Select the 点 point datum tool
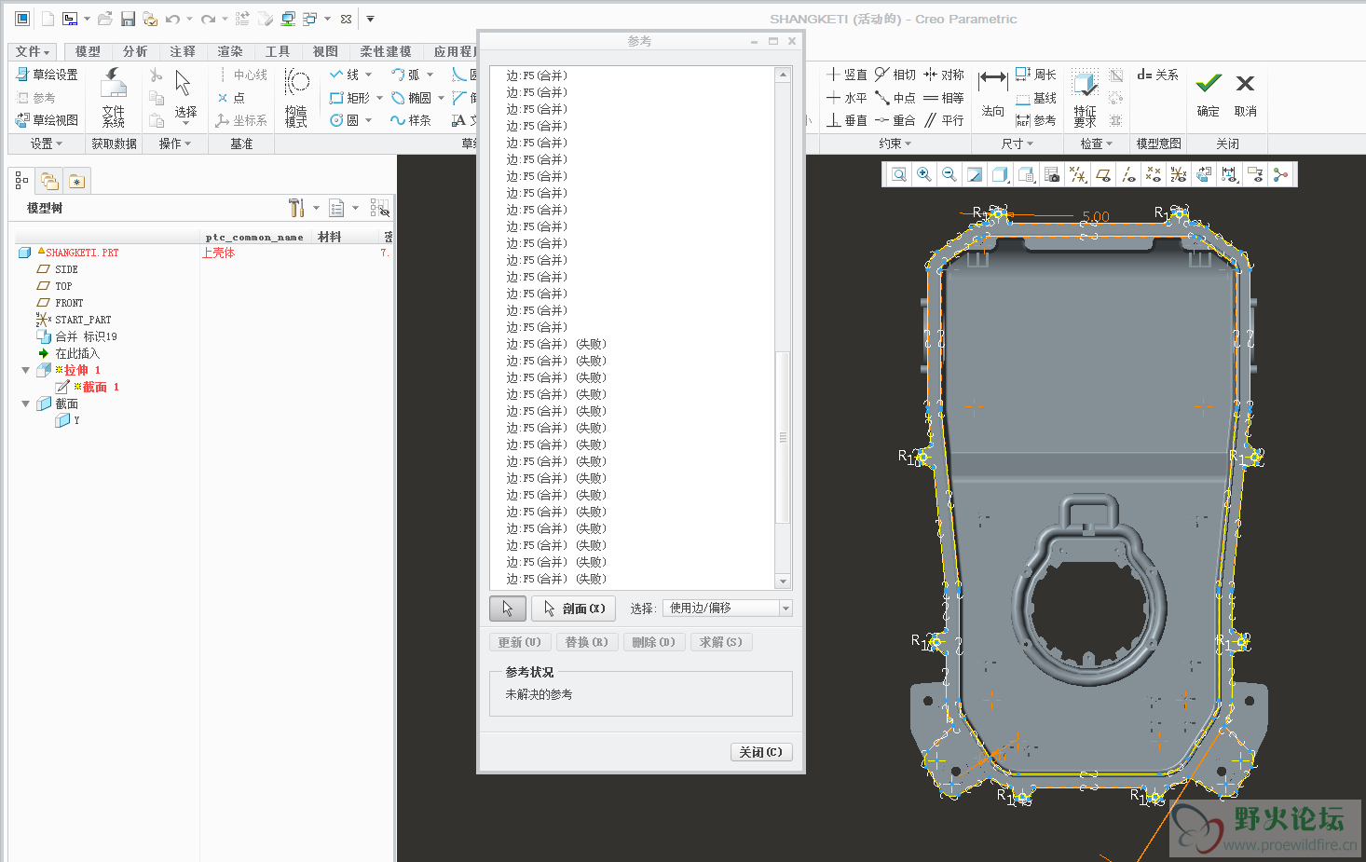Screen dimensions: 1366x862 (231, 98)
